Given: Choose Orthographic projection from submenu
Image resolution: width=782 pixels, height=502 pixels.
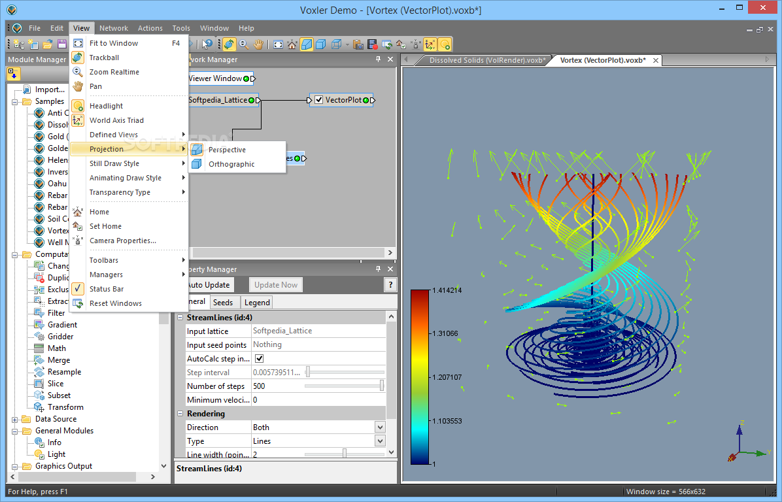Looking at the screenshot, I should pos(237,164).
